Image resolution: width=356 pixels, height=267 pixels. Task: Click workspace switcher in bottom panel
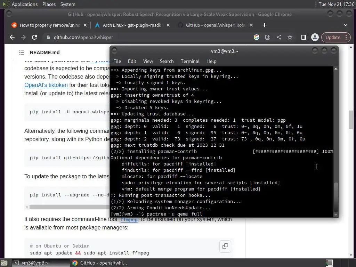click(330, 263)
